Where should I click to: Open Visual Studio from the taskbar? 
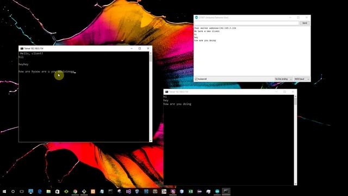pyautogui.click(x=128, y=191)
